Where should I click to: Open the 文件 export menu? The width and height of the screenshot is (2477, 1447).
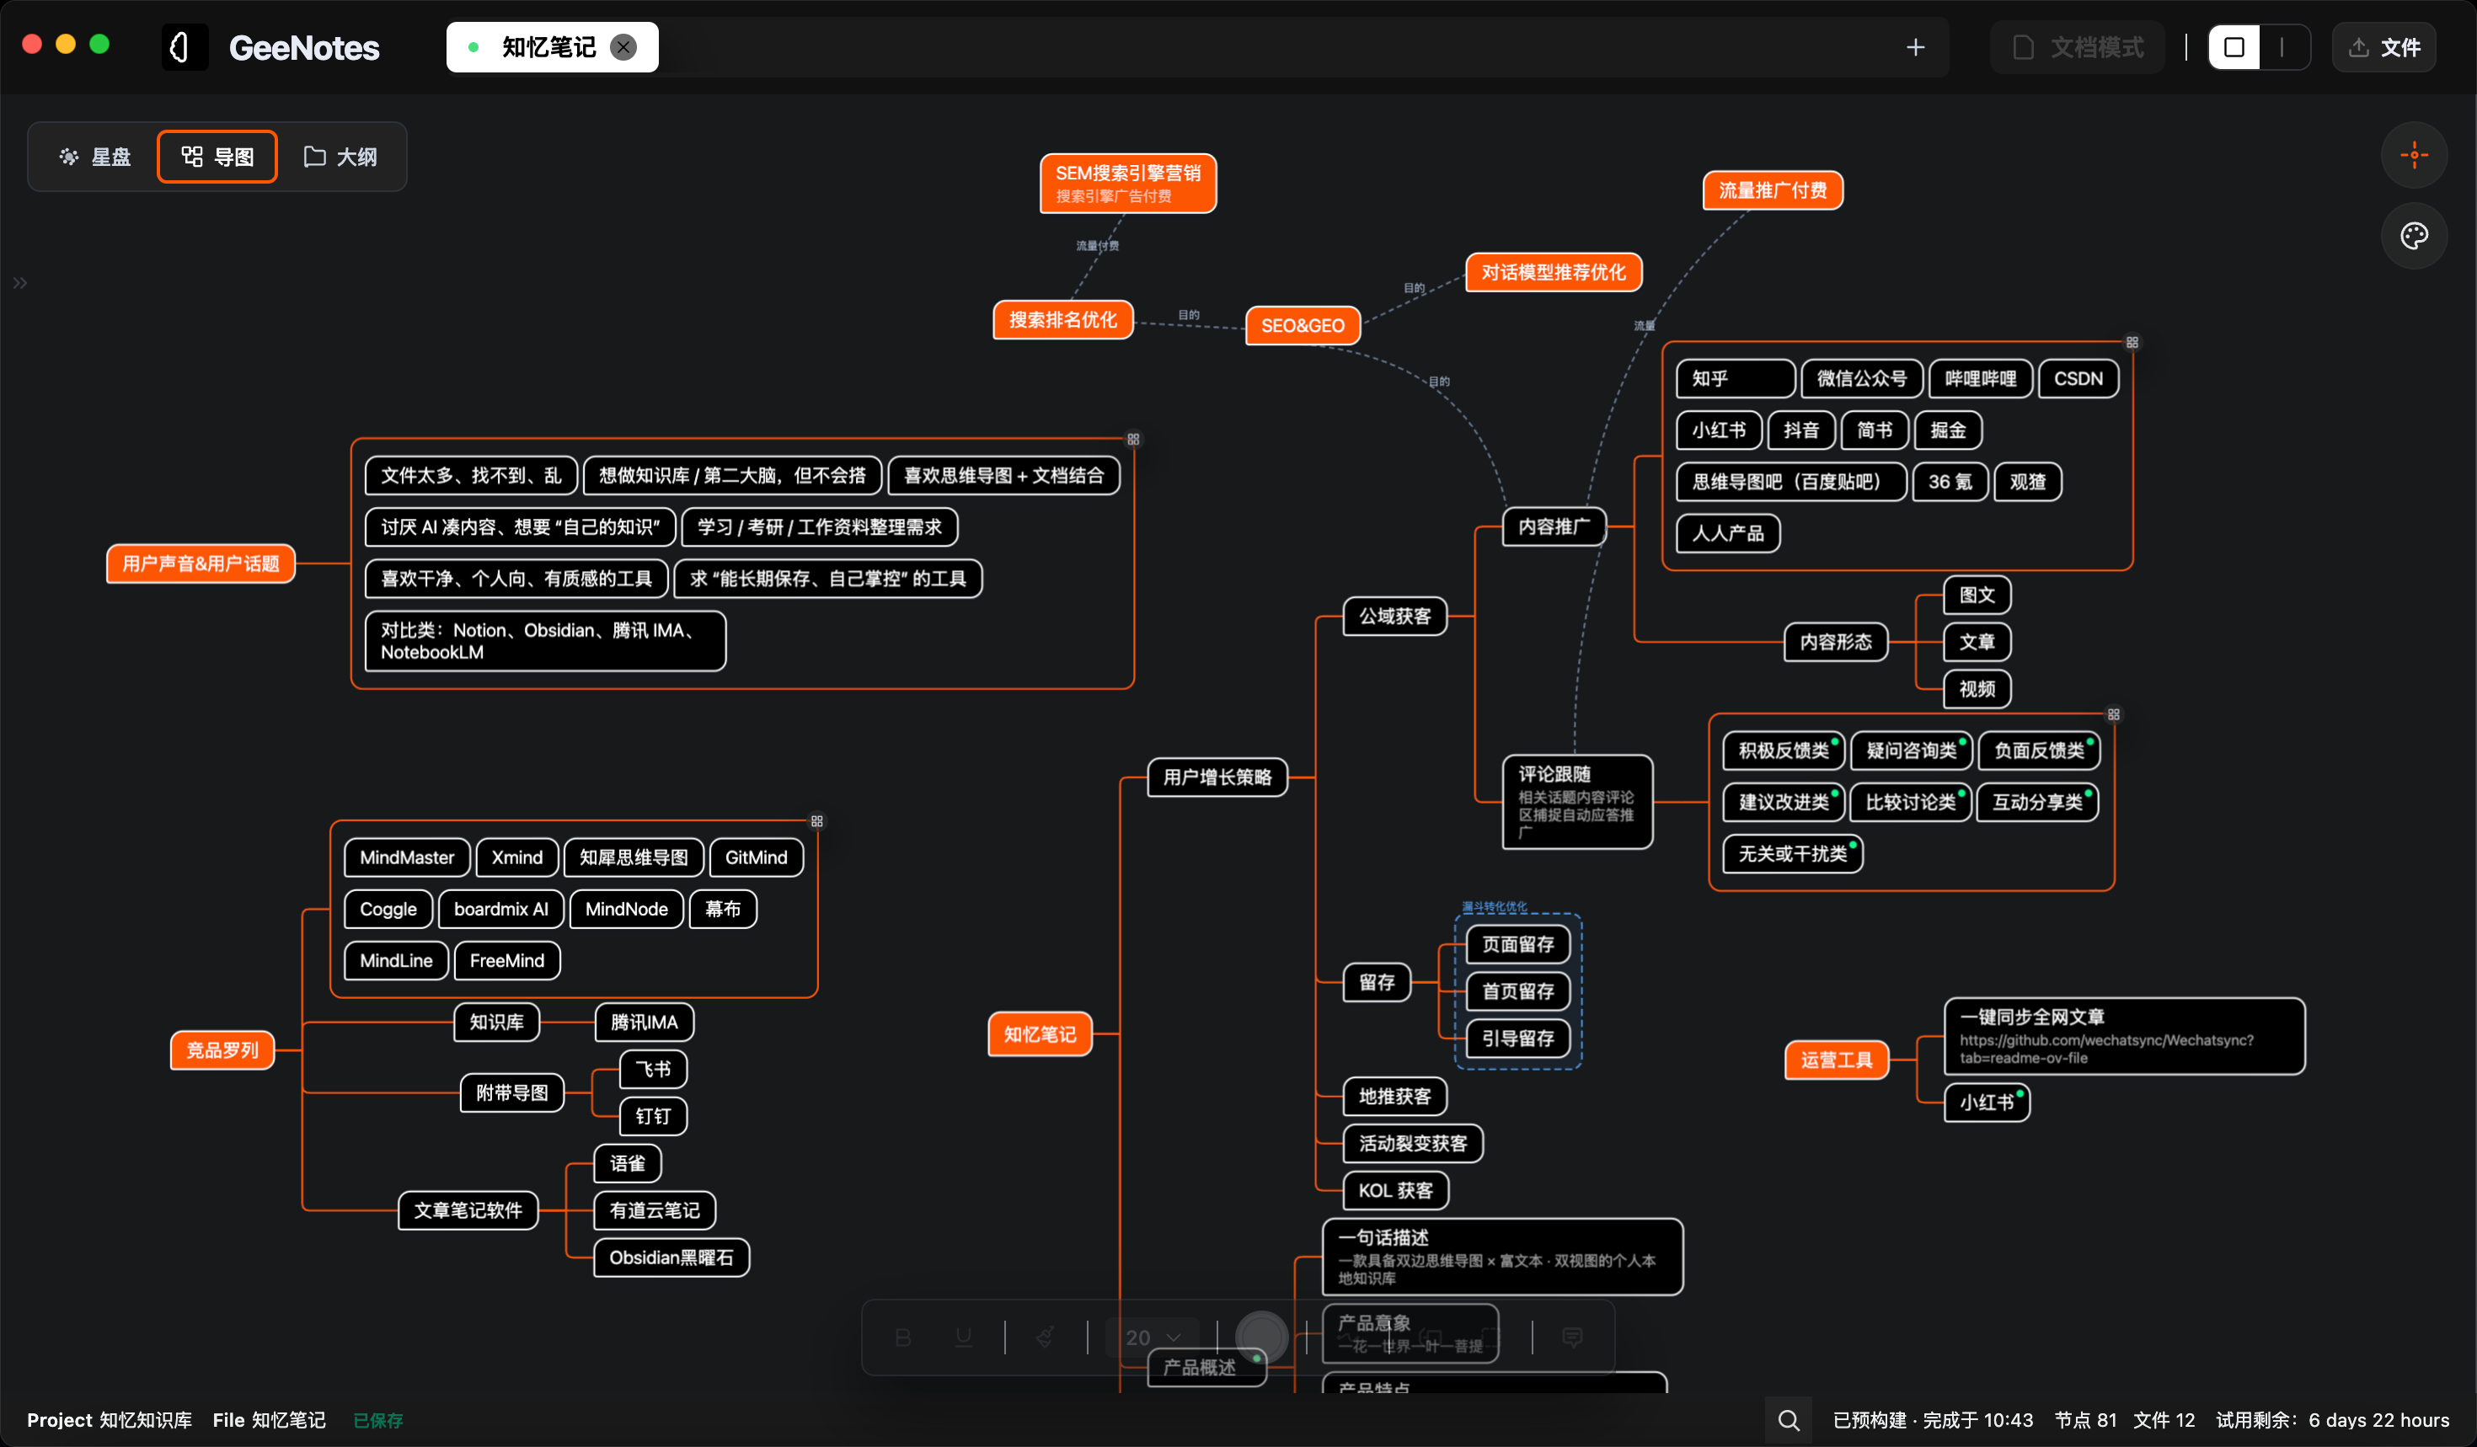[x=2383, y=47]
